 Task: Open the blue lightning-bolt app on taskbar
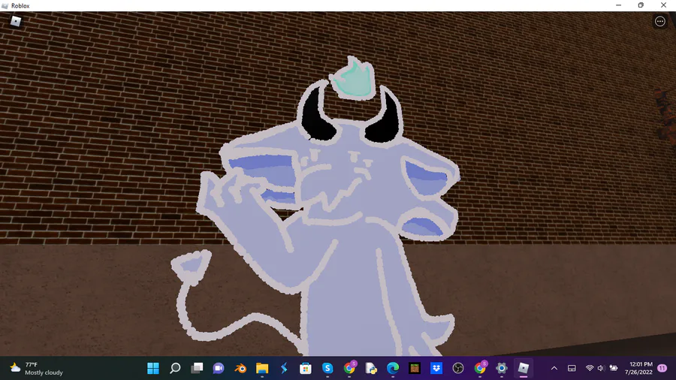(x=284, y=369)
